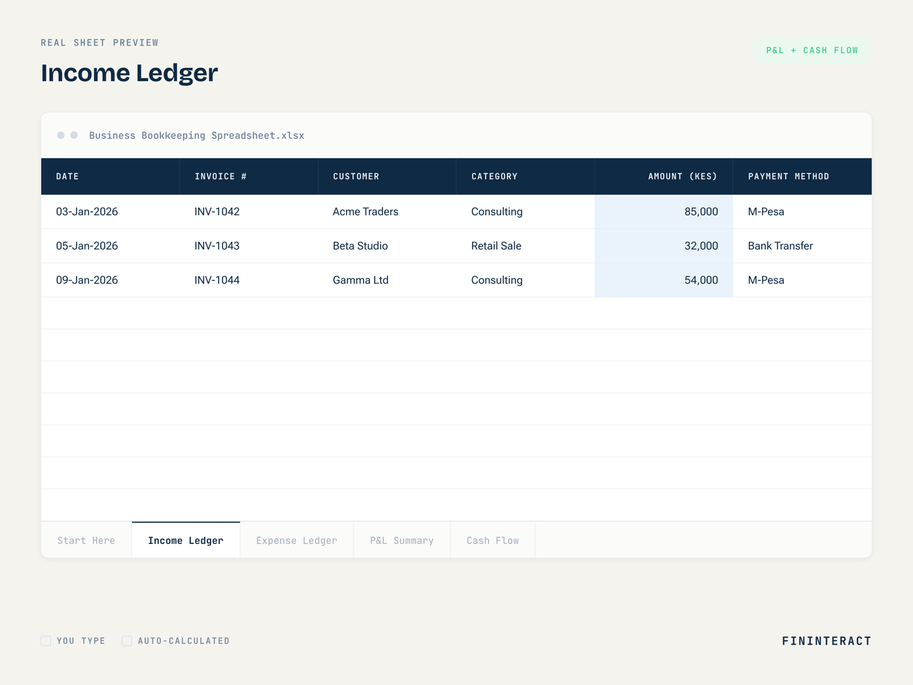Switch to the Expense Ledger tab

pyautogui.click(x=297, y=540)
